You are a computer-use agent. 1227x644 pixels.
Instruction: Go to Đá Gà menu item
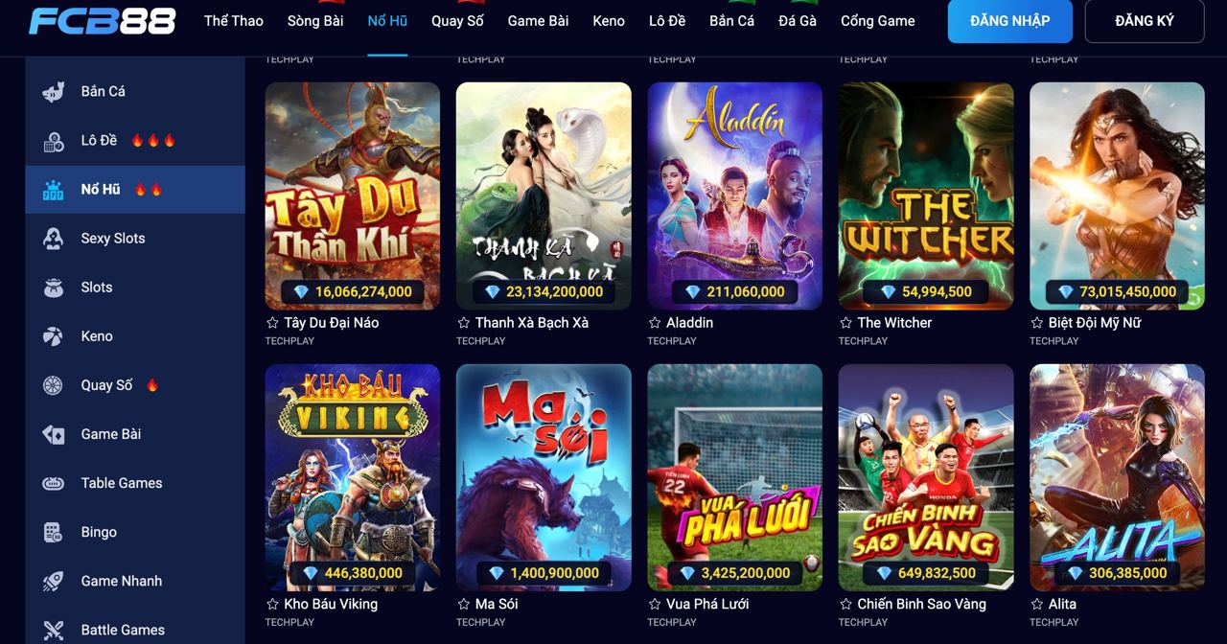[x=798, y=20]
